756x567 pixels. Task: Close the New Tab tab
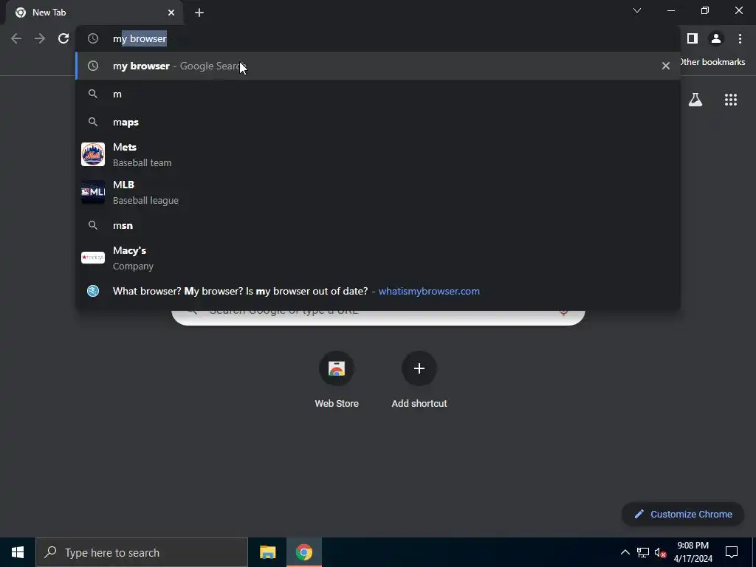(171, 13)
